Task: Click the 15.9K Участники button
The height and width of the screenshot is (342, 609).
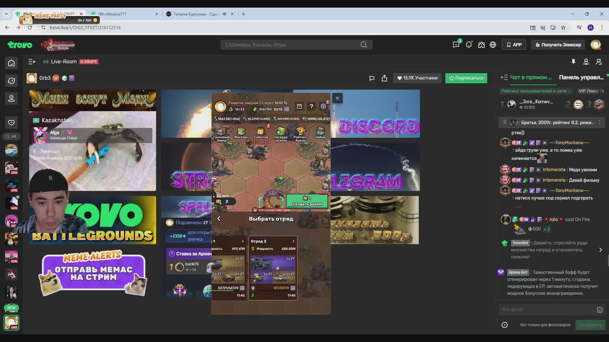Action: tap(417, 78)
